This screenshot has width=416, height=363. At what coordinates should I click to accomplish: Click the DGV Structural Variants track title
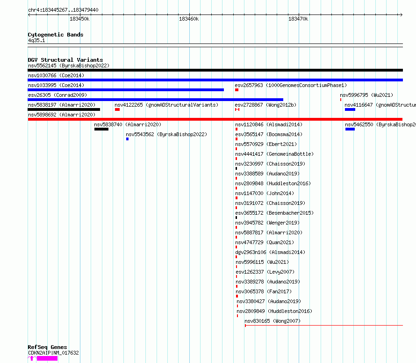pyautogui.click(x=65, y=60)
